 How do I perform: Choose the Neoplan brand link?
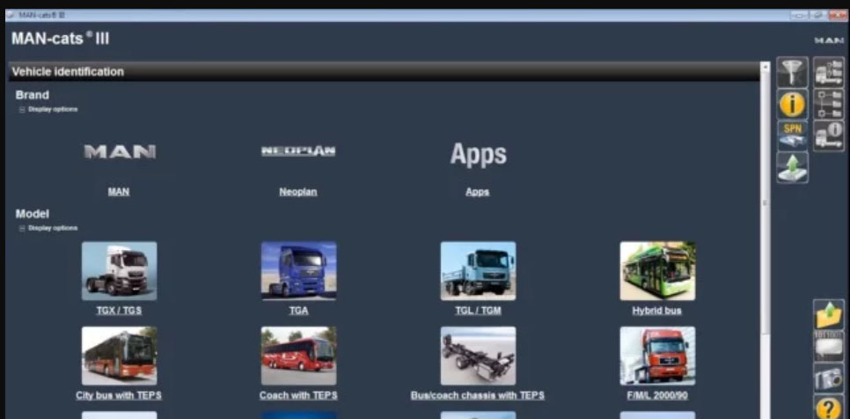297,192
